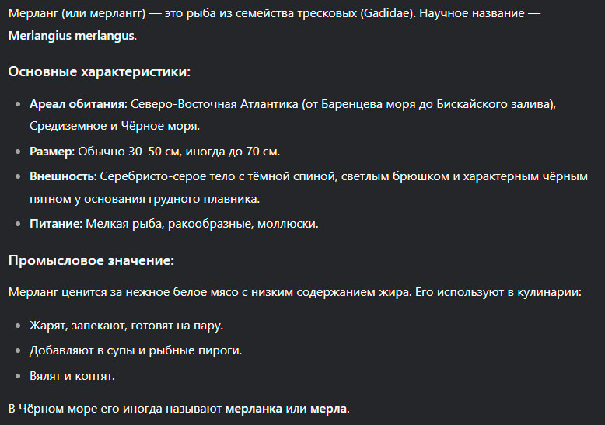The image size is (605, 425).
Task: Click the bullet "Вялят и коптят."
Action: (x=72, y=375)
